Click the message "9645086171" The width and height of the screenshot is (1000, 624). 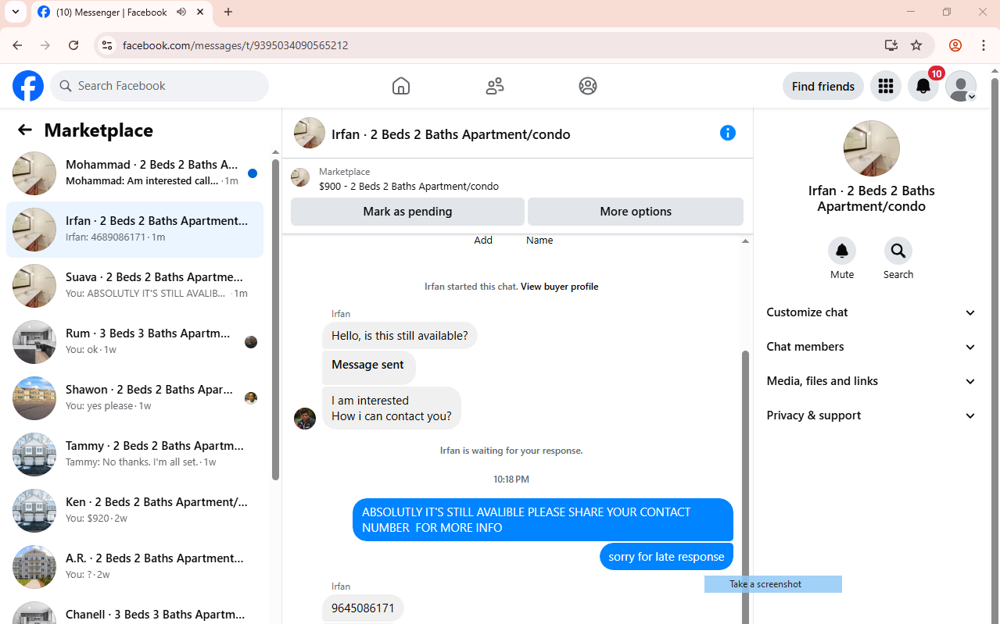pyautogui.click(x=363, y=608)
